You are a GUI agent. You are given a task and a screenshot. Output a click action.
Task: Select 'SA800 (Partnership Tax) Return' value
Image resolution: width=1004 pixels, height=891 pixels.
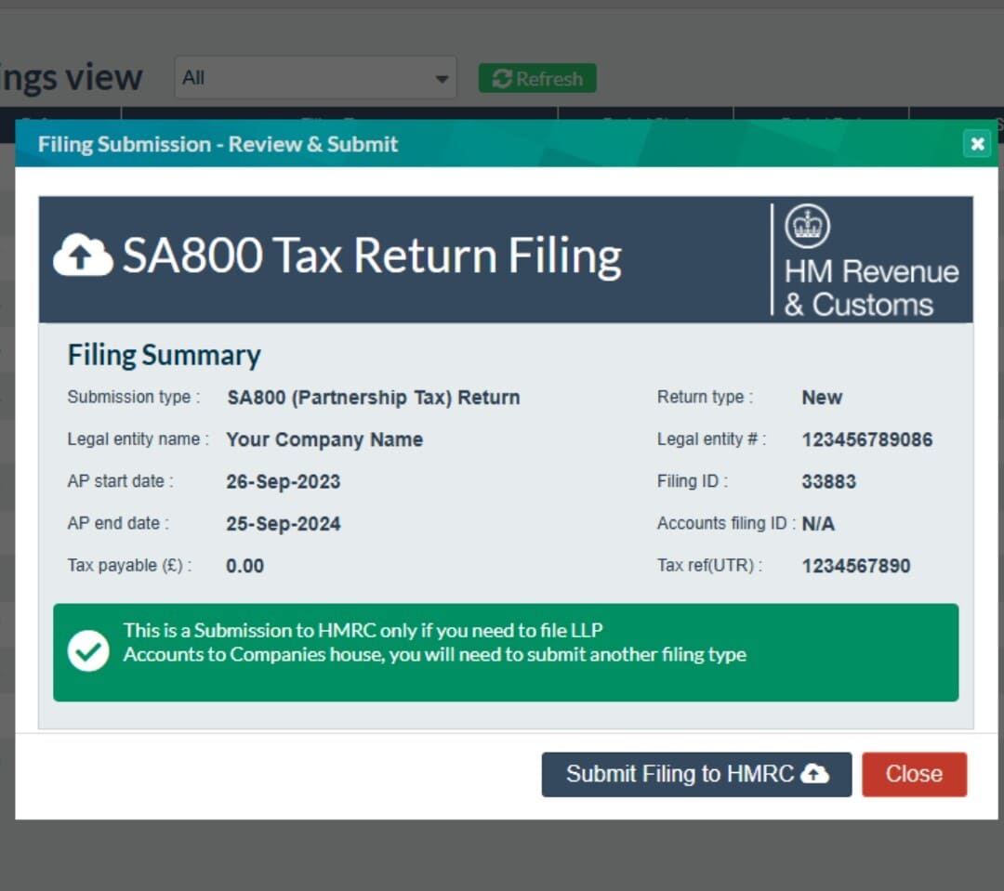[x=374, y=398]
